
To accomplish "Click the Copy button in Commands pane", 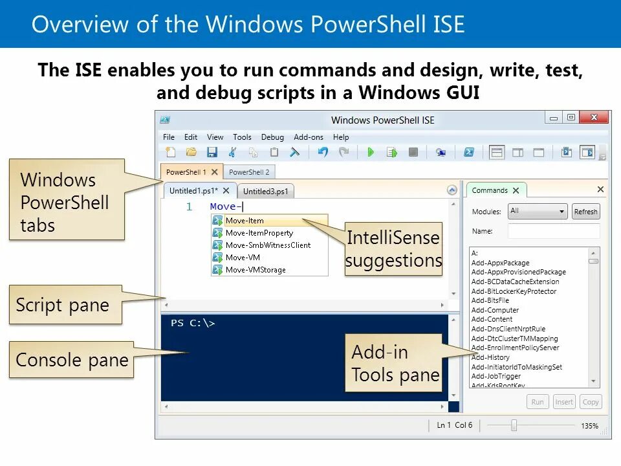I will pyautogui.click(x=591, y=402).
